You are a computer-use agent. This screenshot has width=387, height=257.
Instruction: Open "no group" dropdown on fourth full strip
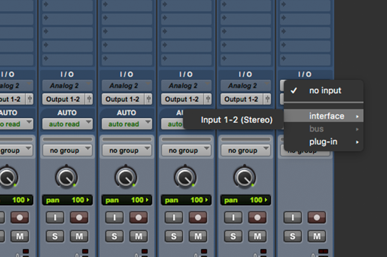pyautogui.click(x=246, y=150)
